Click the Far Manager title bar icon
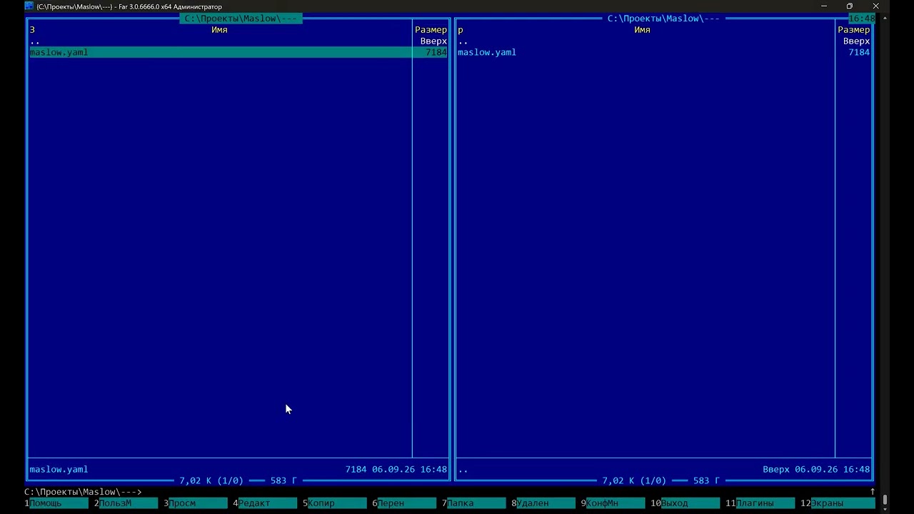The image size is (914, 514). 29,6
